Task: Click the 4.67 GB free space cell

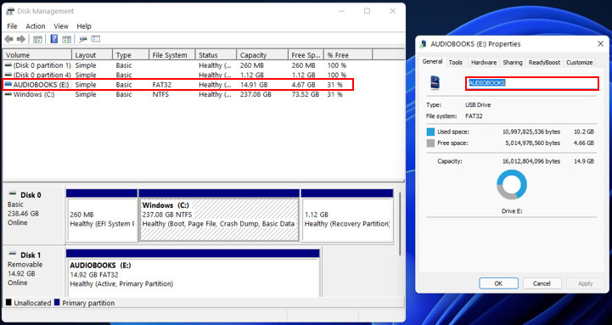Action: (303, 84)
